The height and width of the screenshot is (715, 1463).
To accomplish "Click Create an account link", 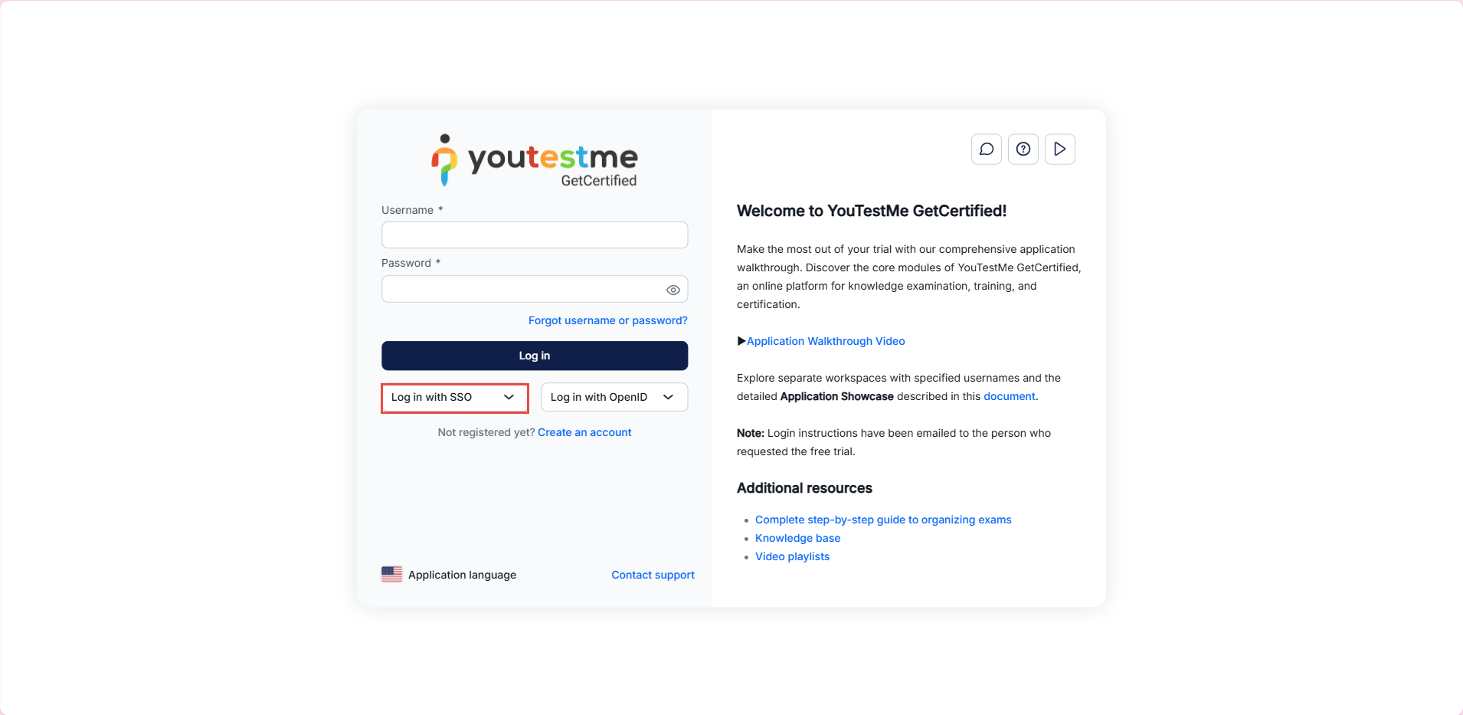I will tap(584, 432).
